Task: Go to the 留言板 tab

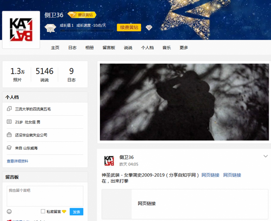Action: click(x=109, y=48)
